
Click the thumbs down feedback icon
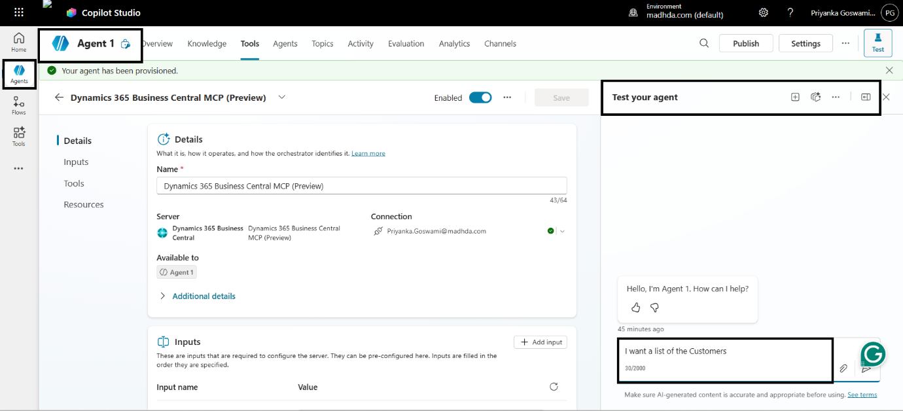click(x=654, y=308)
